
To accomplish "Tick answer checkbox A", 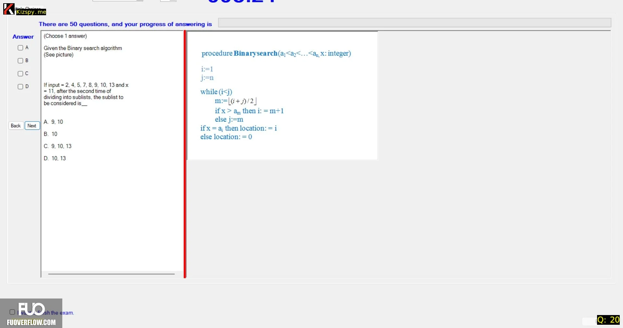I will pos(20,48).
